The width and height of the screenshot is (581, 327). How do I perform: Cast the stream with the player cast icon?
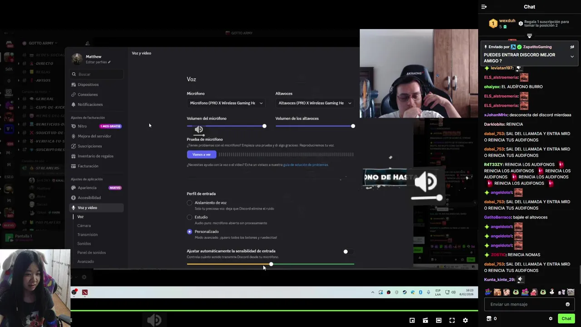click(x=425, y=320)
